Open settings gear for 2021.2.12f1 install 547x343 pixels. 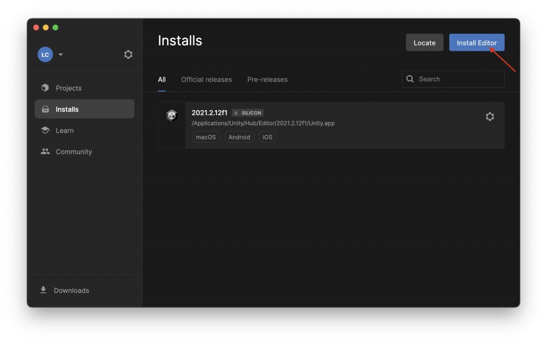point(490,116)
